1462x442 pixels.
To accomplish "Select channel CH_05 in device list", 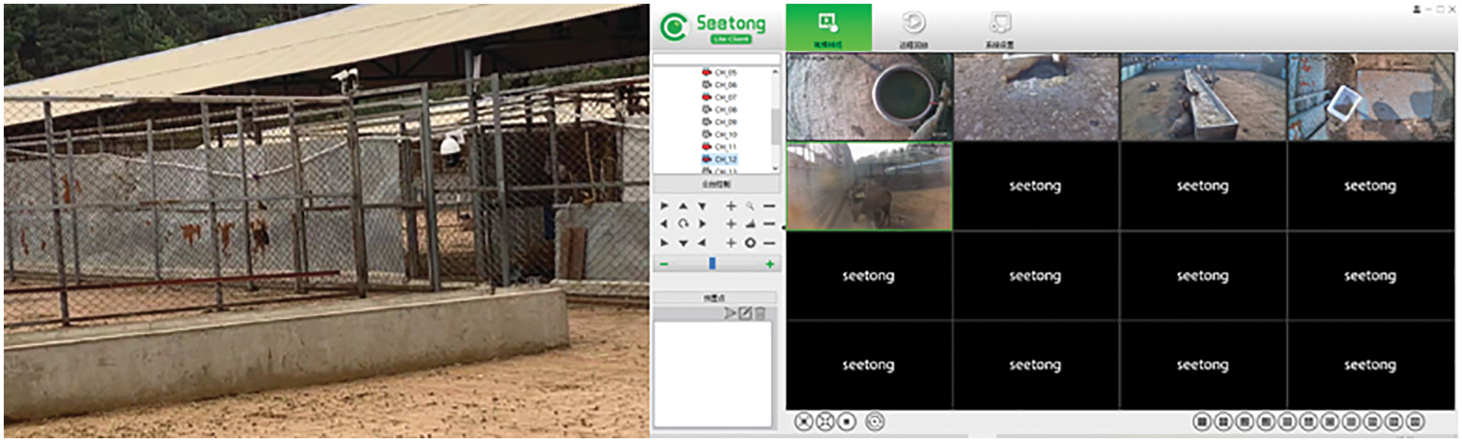I will point(725,72).
